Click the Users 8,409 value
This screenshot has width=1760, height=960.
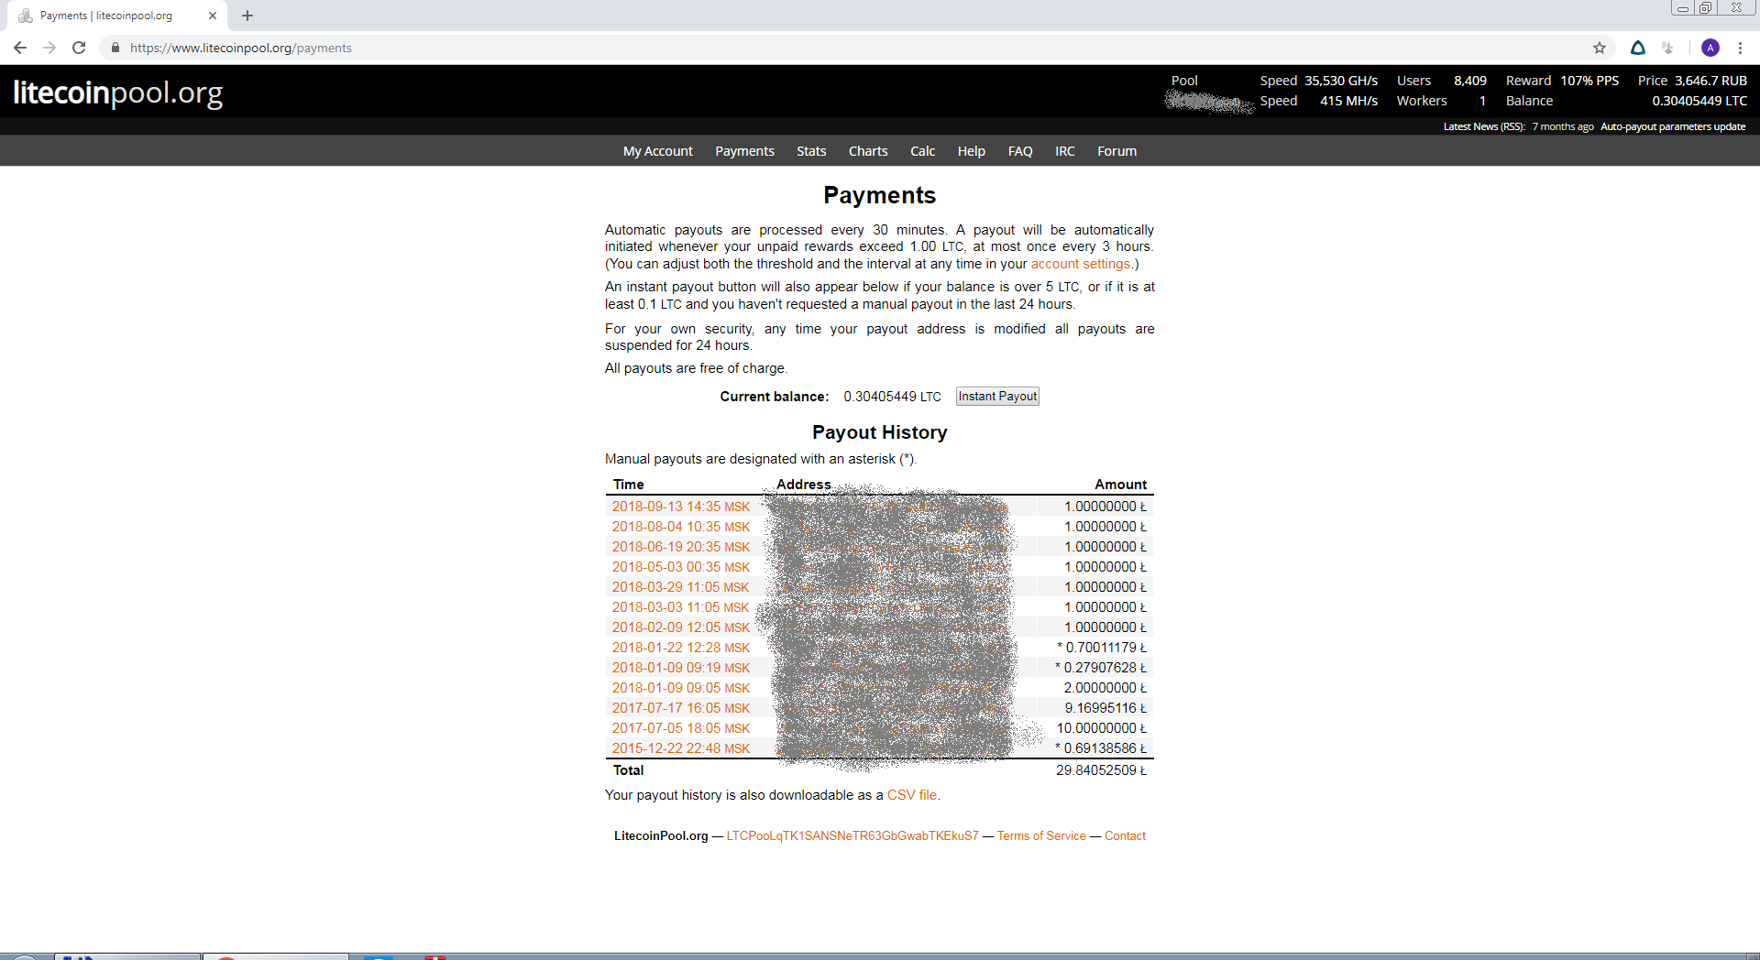pyautogui.click(x=1470, y=81)
